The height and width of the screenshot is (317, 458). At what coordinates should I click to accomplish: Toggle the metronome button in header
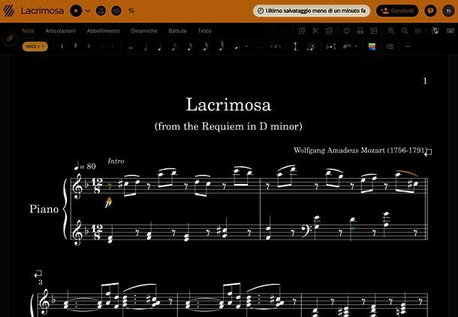101,11
